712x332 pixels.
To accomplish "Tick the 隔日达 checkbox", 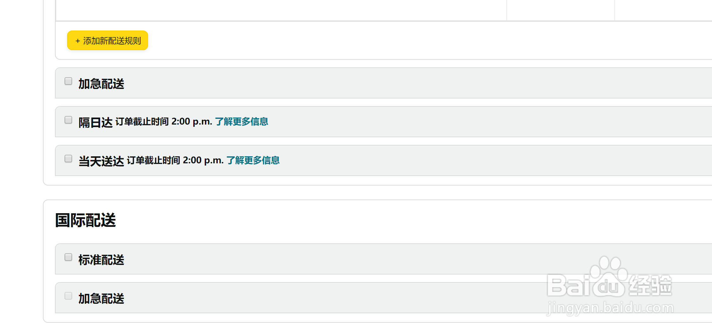I will 68,120.
